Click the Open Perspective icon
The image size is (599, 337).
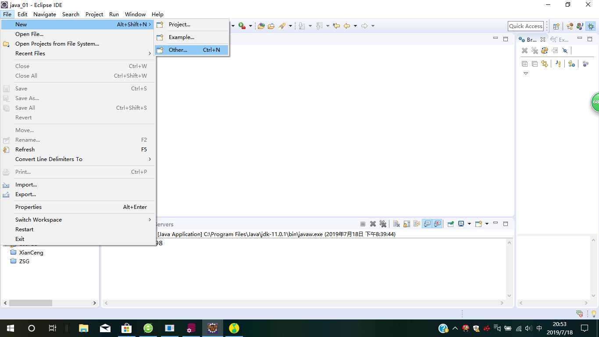point(556,26)
